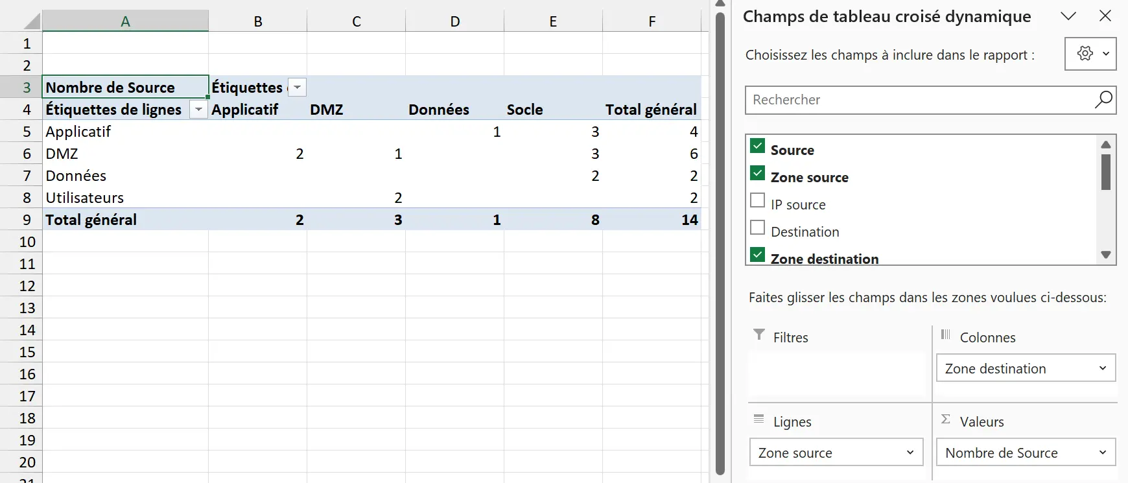The image size is (1128, 483).
Task: Uncheck the Source field checkbox
Action: click(757, 146)
